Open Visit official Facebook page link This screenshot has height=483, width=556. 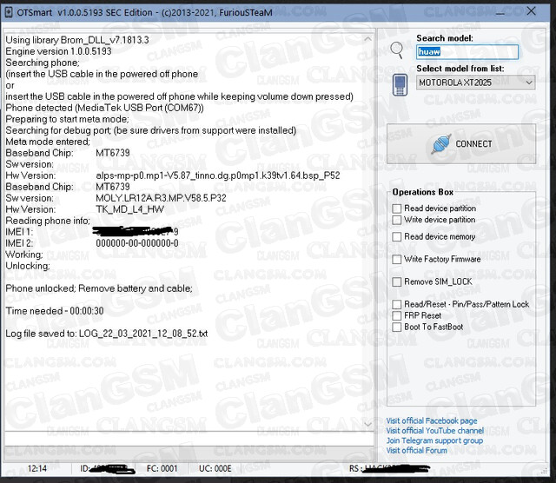(432, 420)
